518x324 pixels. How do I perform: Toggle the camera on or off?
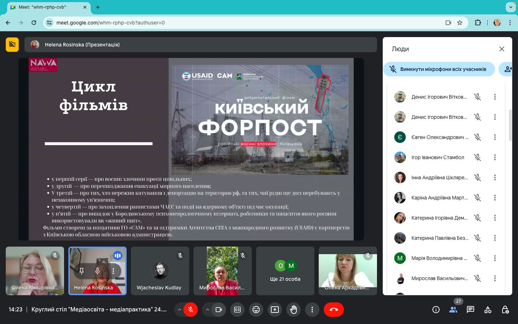coord(219,310)
